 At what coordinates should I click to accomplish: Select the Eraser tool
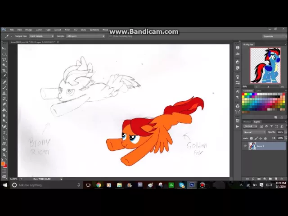pos(4,104)
